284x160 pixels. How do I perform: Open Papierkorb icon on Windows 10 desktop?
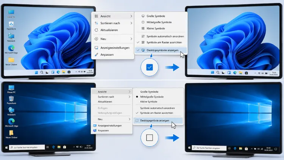point(11,100)
